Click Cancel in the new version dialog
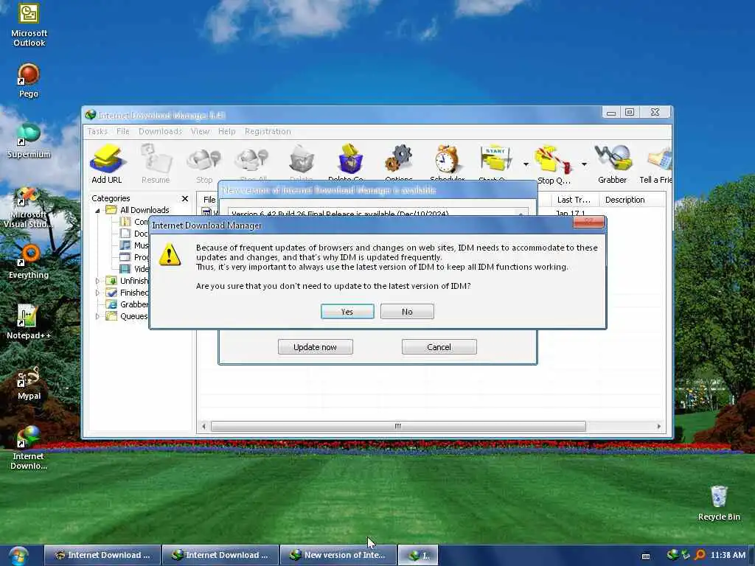755x566 pixels. (x=439, y=347)
